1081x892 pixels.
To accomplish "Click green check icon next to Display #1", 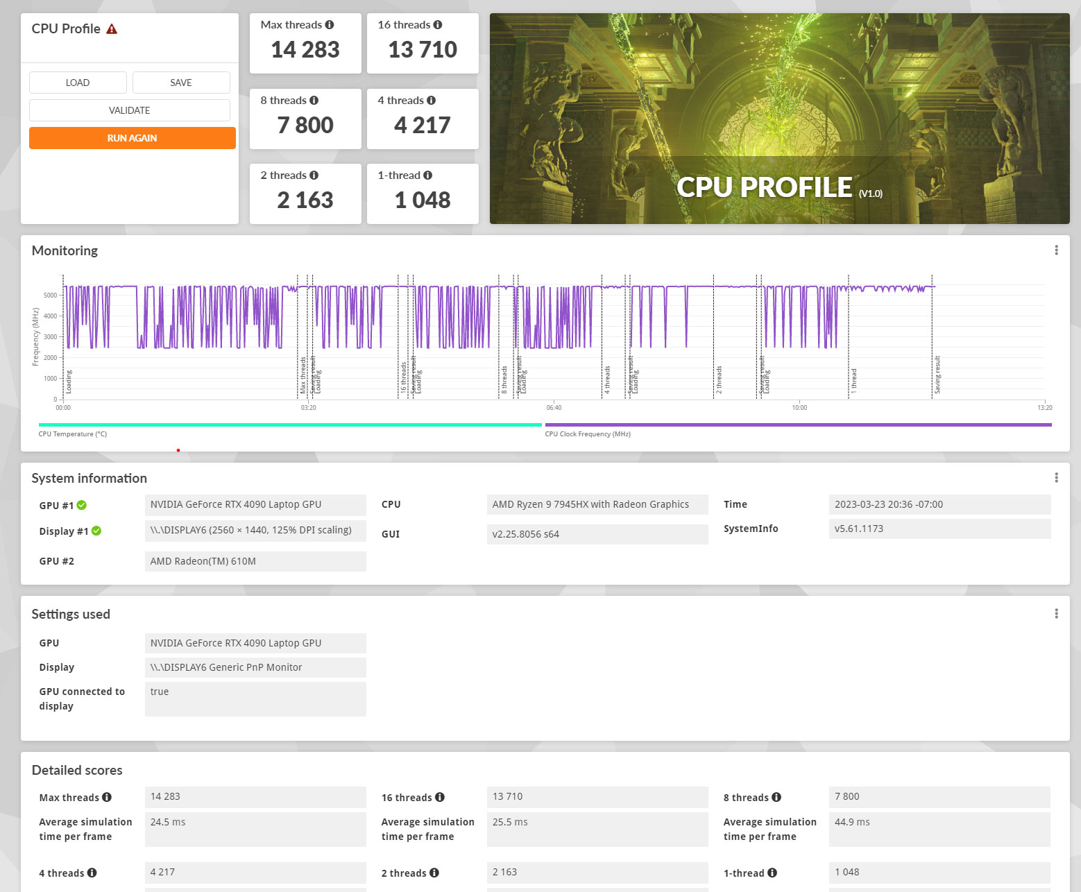I will tap(96, 531).
